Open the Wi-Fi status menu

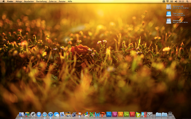point(168,1)
